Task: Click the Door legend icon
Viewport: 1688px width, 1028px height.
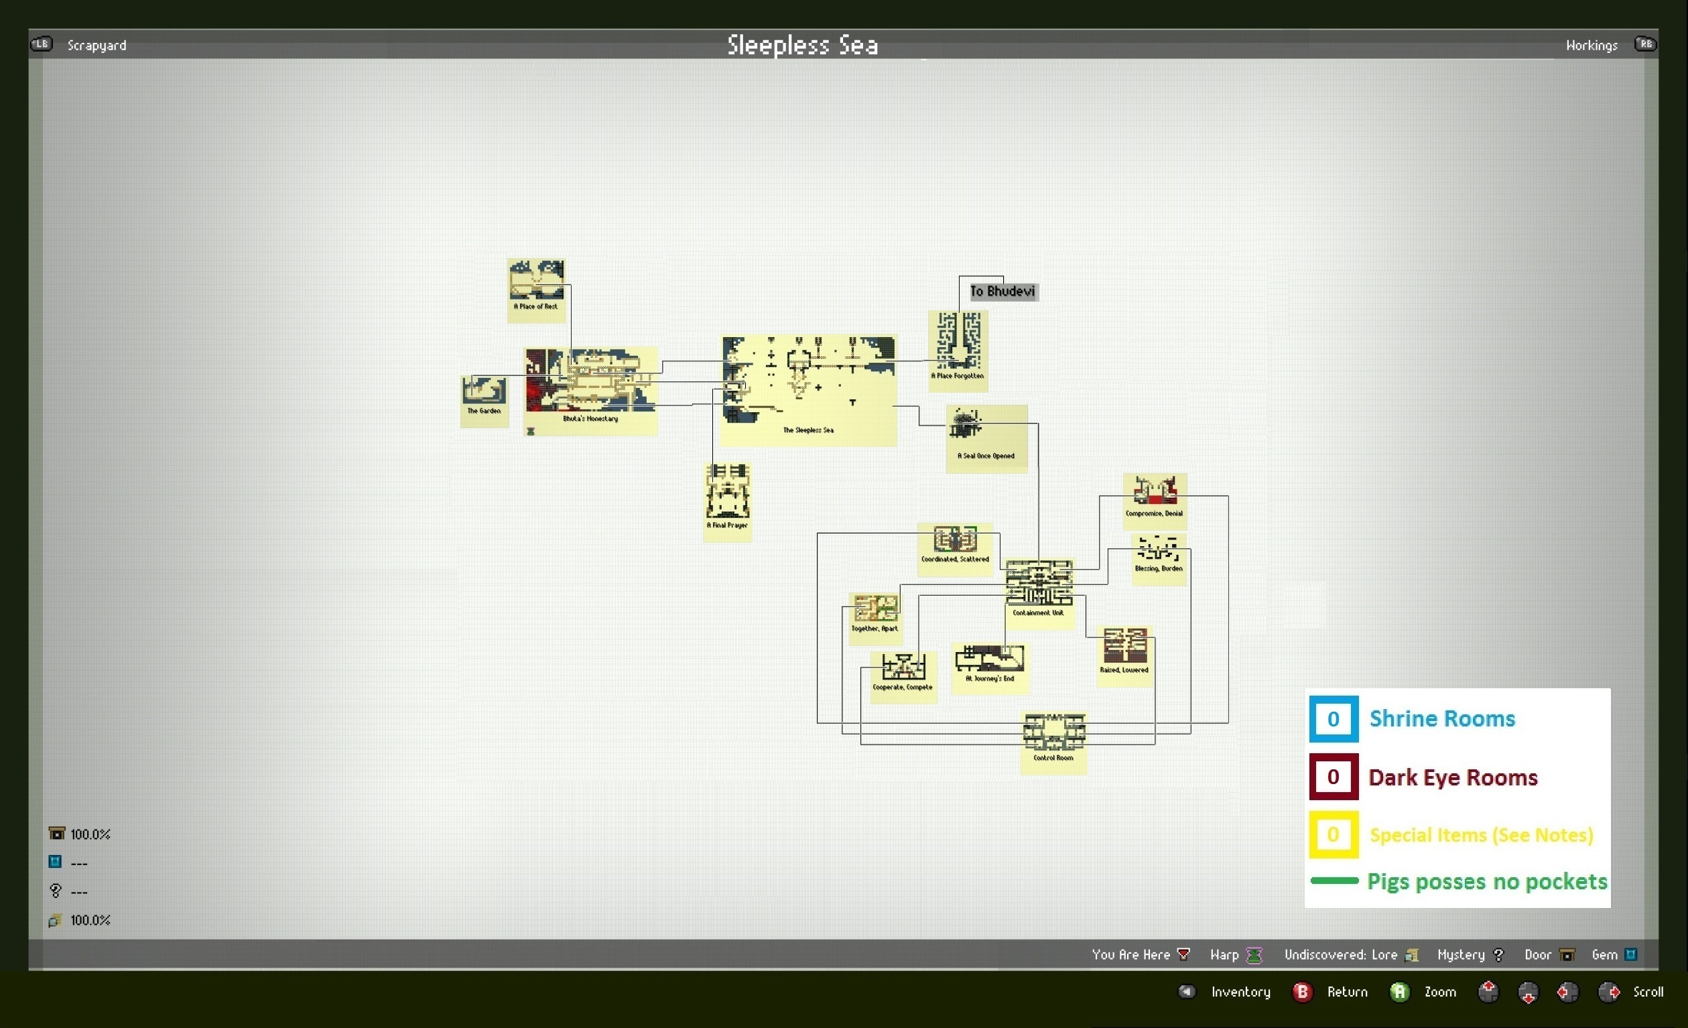Action: 1567,955
